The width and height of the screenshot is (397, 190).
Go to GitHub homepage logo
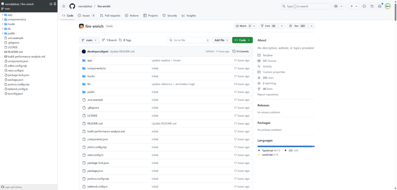72,6
